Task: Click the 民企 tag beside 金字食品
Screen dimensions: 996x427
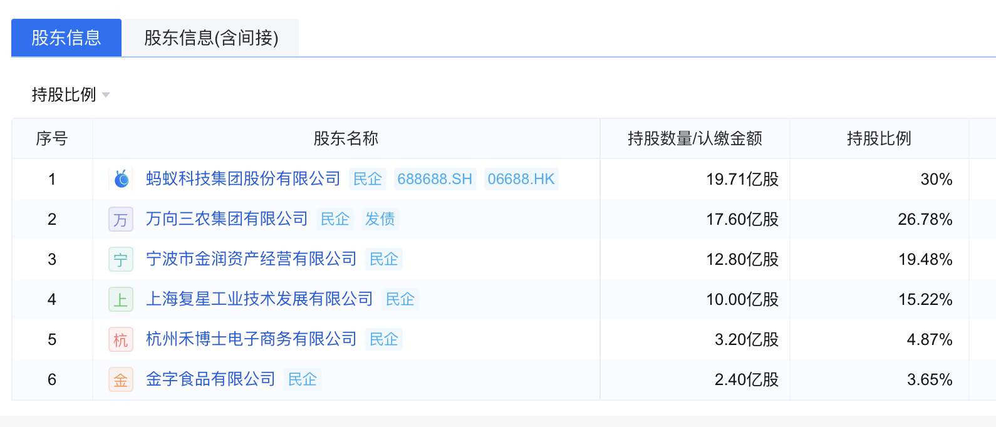Action: pos(303,379)
